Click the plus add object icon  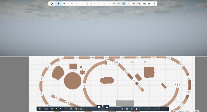134,4
